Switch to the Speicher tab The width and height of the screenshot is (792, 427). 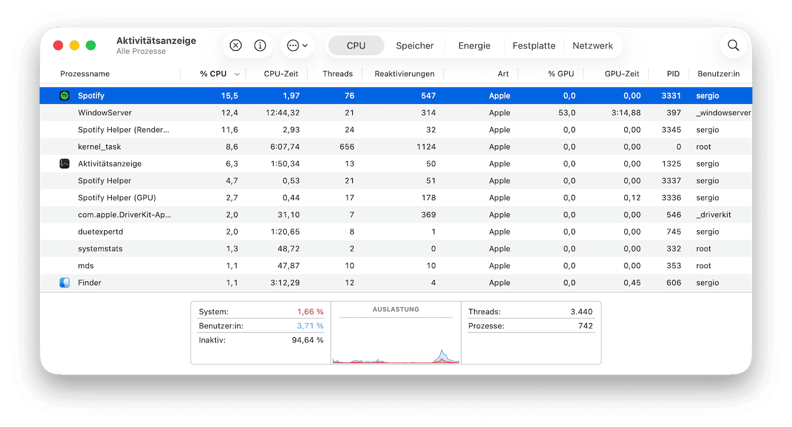click(x=414, y=45)
